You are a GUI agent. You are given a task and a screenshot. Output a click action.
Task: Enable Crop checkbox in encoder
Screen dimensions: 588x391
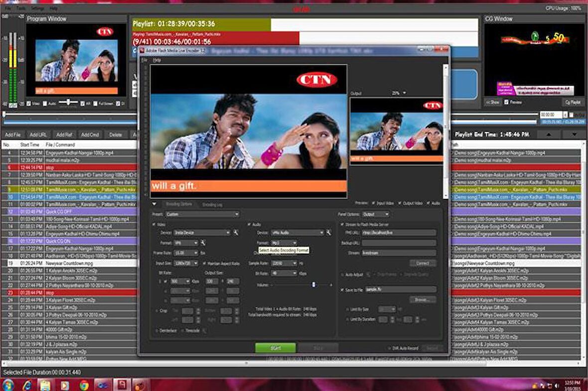157,311
